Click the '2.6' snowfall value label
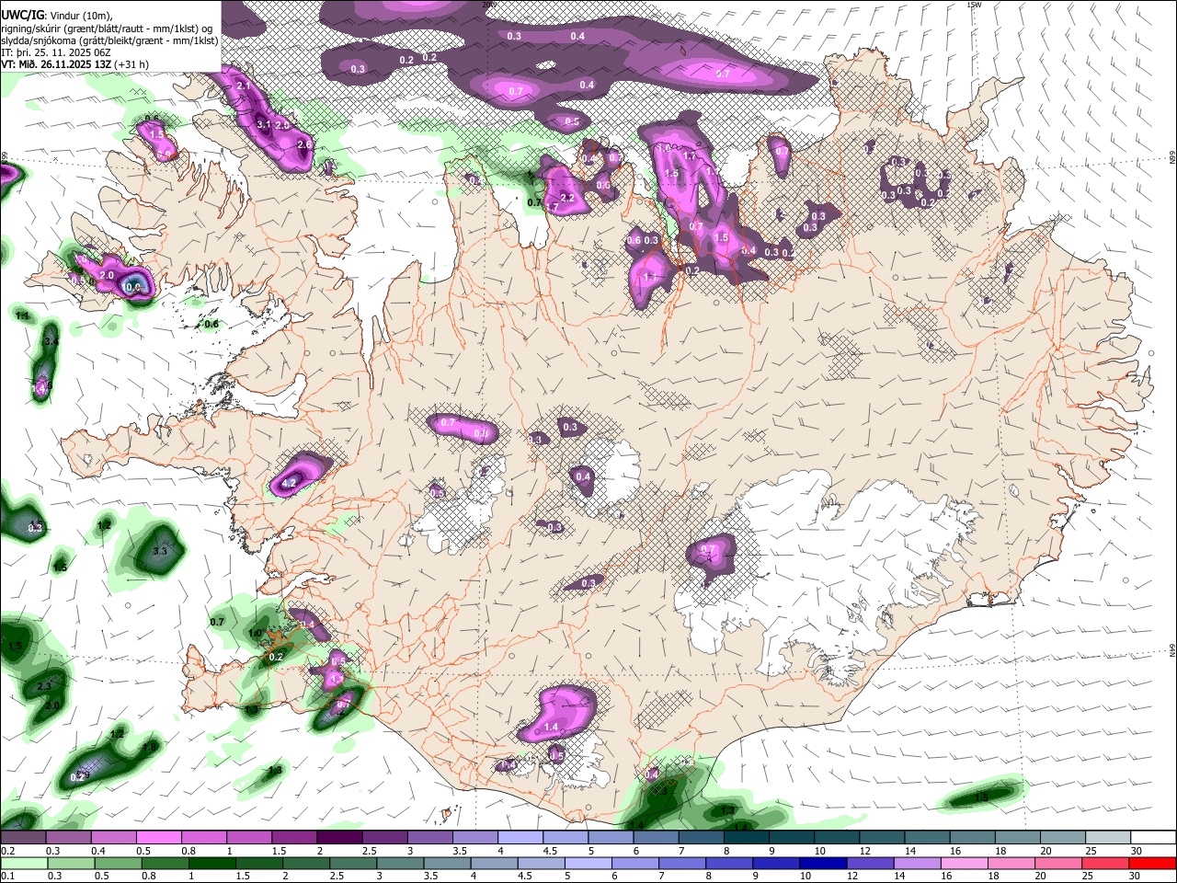 point(305,145)
